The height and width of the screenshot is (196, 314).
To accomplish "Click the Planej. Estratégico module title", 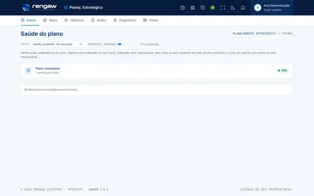I will pyautogui.click(x=86, y=8).
